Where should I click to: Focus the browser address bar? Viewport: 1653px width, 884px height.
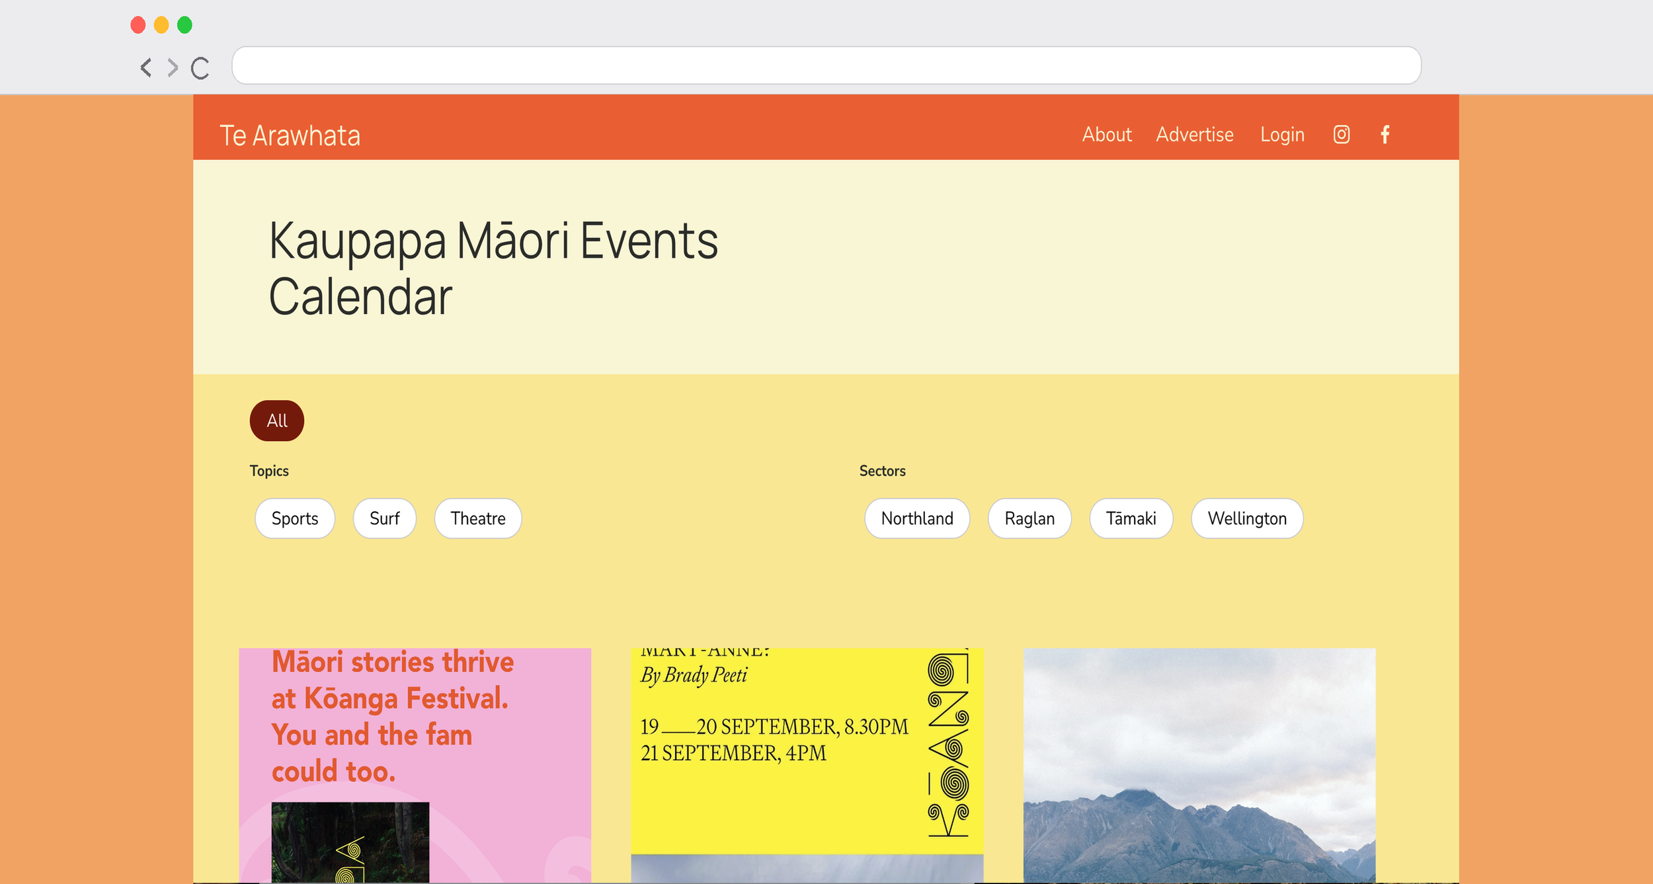pos(826,65)
